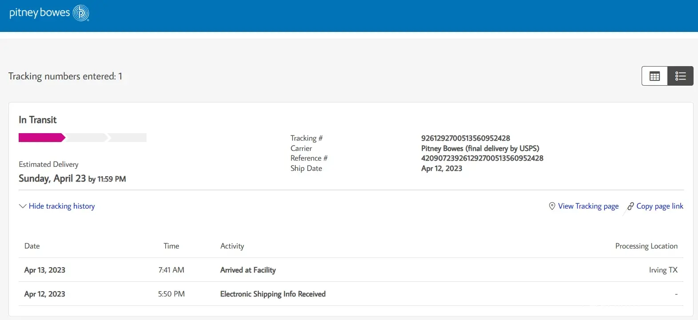This screenshot has height=320, width=698.
Task: Open the View Tracking page link
Action: click(588, 206)
